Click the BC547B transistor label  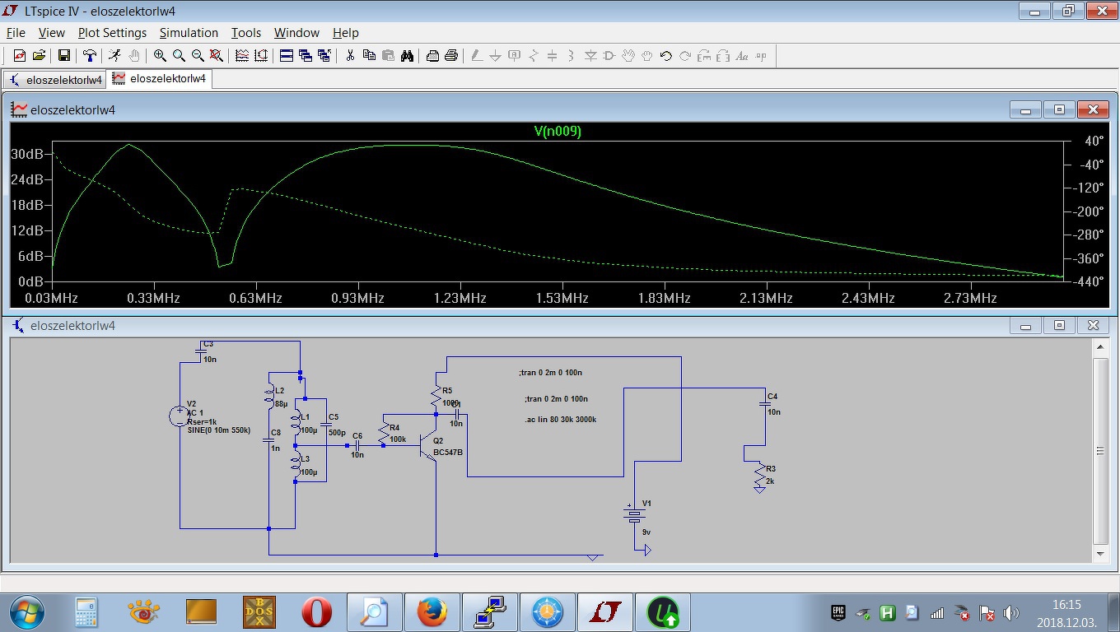click(x=448, y=453)
